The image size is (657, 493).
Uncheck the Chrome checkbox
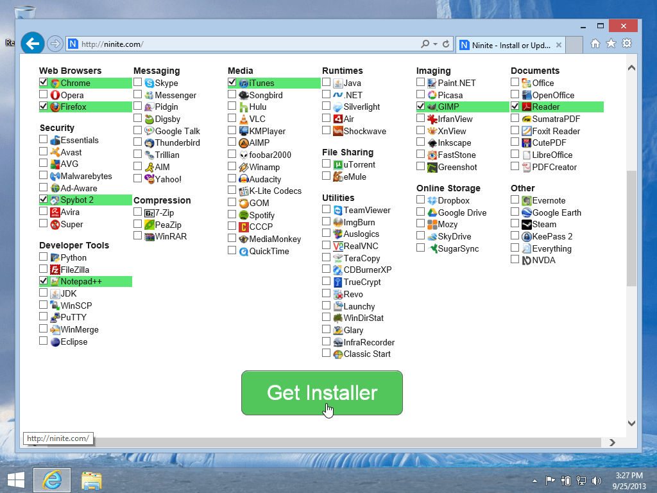(x=43, y=82)
